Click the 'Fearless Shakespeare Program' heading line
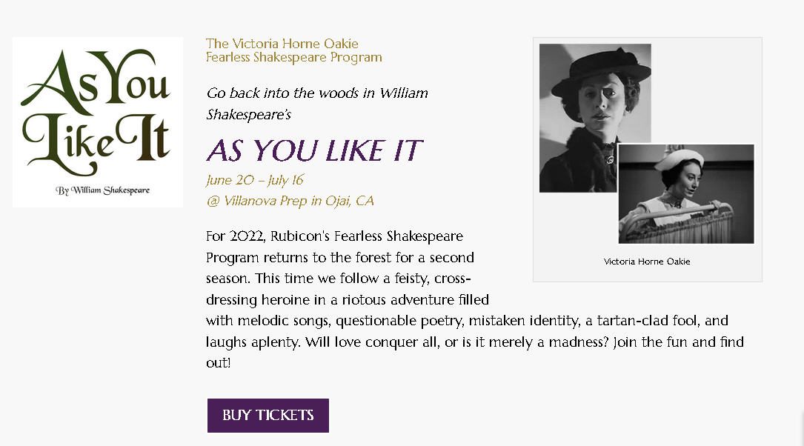Viewport: 804px width, 446px height. pyautogui.click(x=293, y=57)
